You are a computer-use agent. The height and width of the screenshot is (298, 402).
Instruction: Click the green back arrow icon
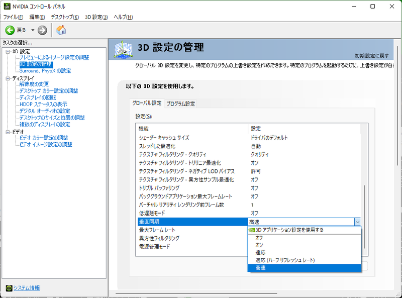(10, 30)
